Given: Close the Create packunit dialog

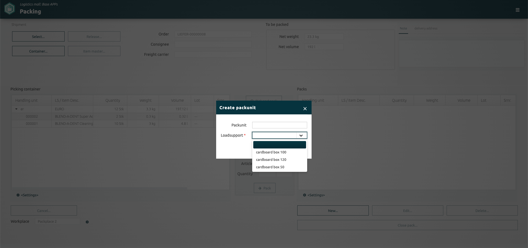Looking at the screenshot, I should point(305,109).
